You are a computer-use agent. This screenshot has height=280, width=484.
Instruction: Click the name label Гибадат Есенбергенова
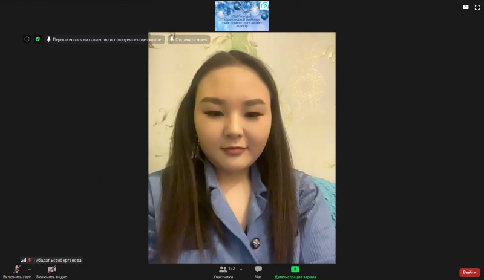pos(57,260)
